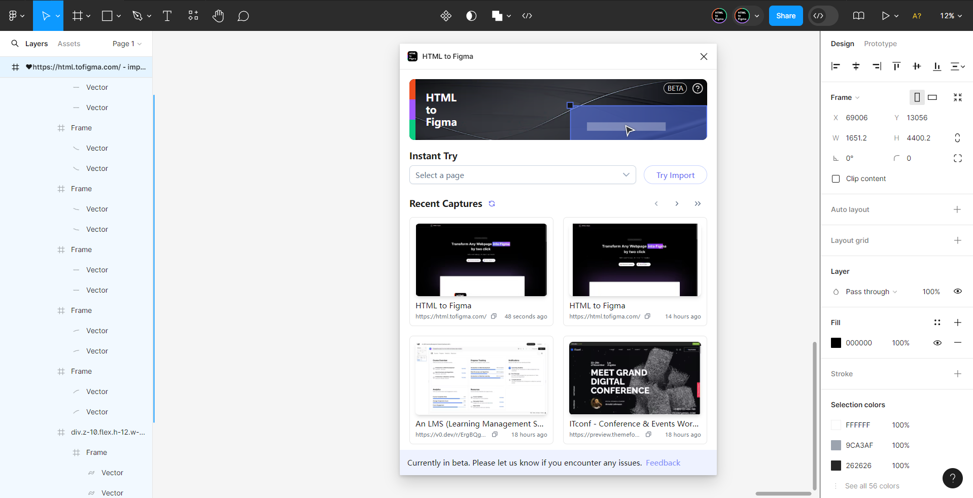Click the Mask contrast icon
Screen dimensions: 973x498
point(471,16)
